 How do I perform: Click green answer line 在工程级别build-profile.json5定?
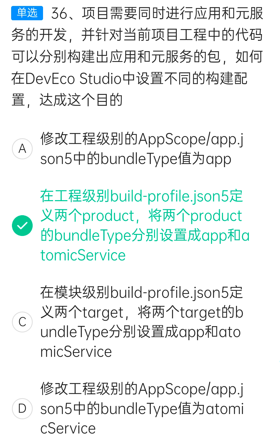click(x=142, y=196)
